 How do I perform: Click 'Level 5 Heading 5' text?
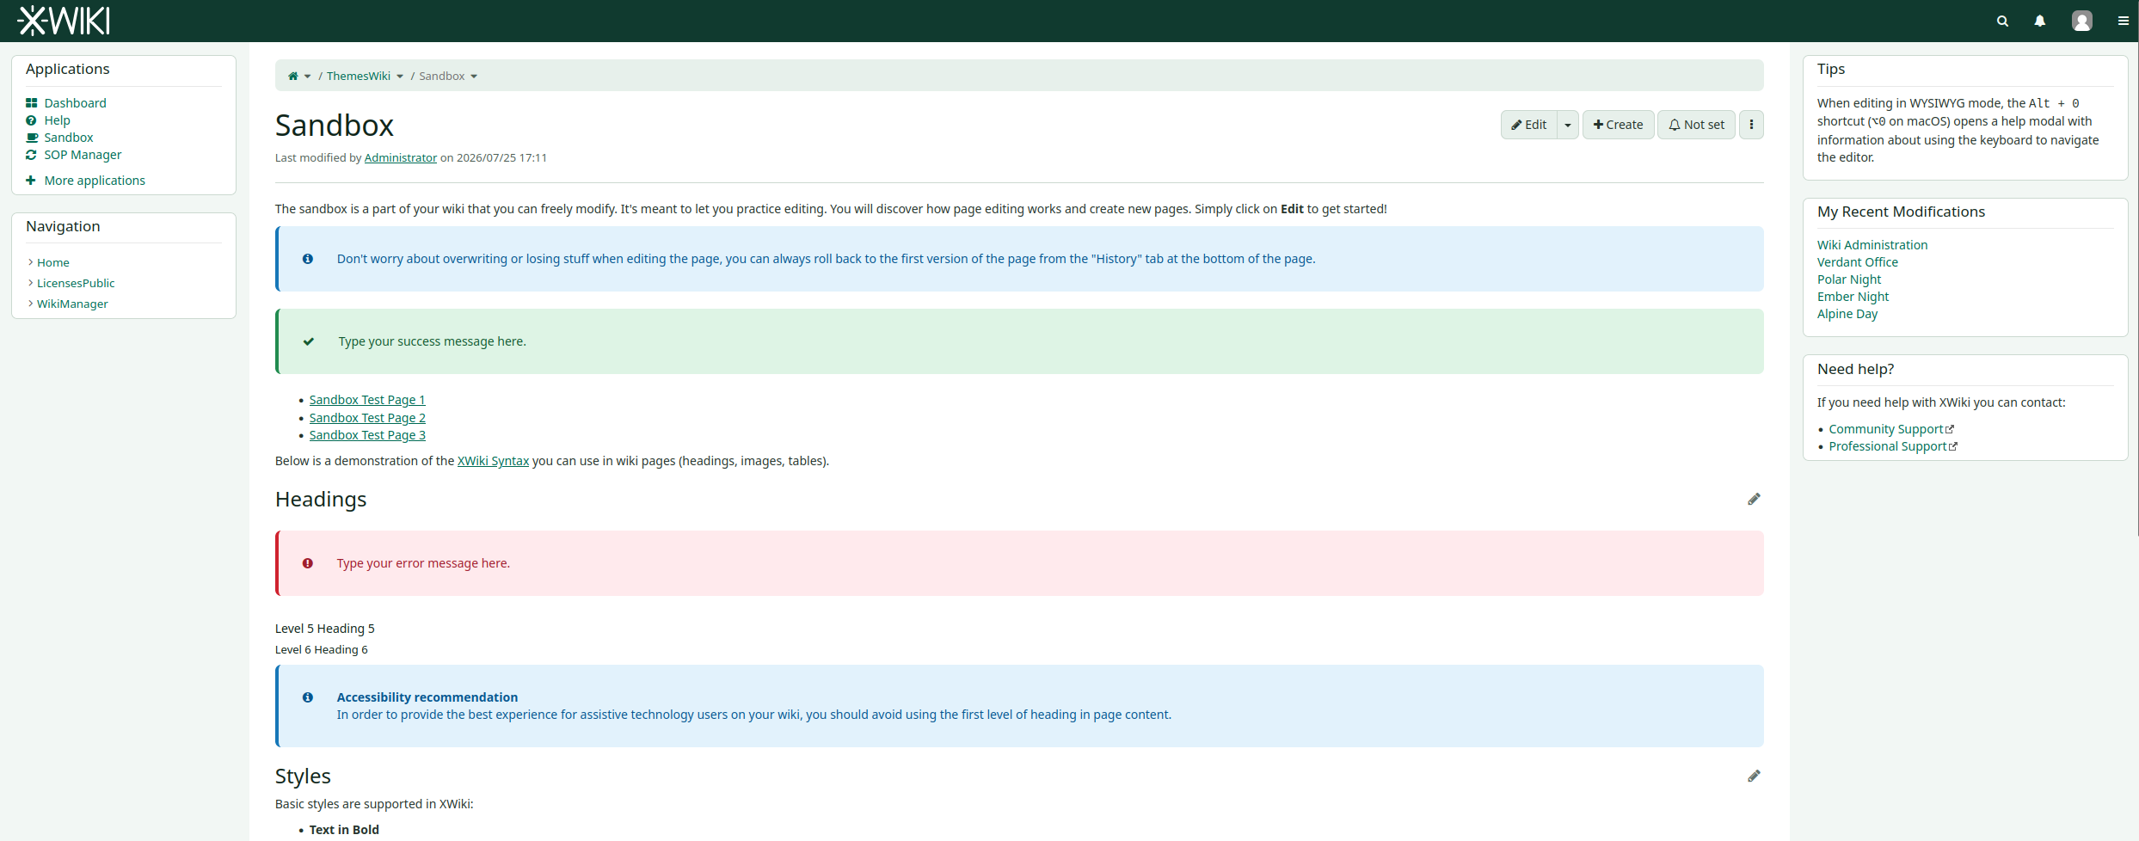(x=325, y=629)
